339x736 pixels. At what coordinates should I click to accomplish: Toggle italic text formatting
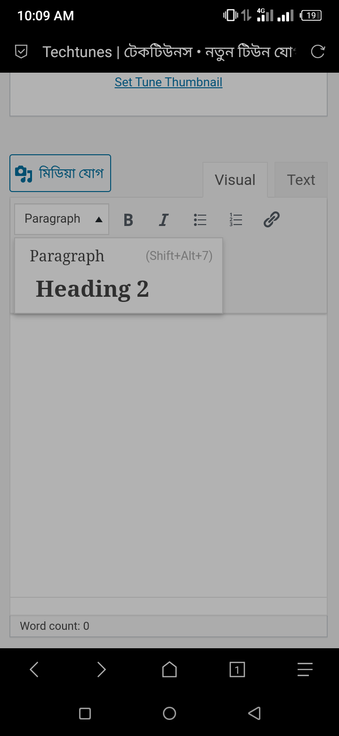pos(163,220)
